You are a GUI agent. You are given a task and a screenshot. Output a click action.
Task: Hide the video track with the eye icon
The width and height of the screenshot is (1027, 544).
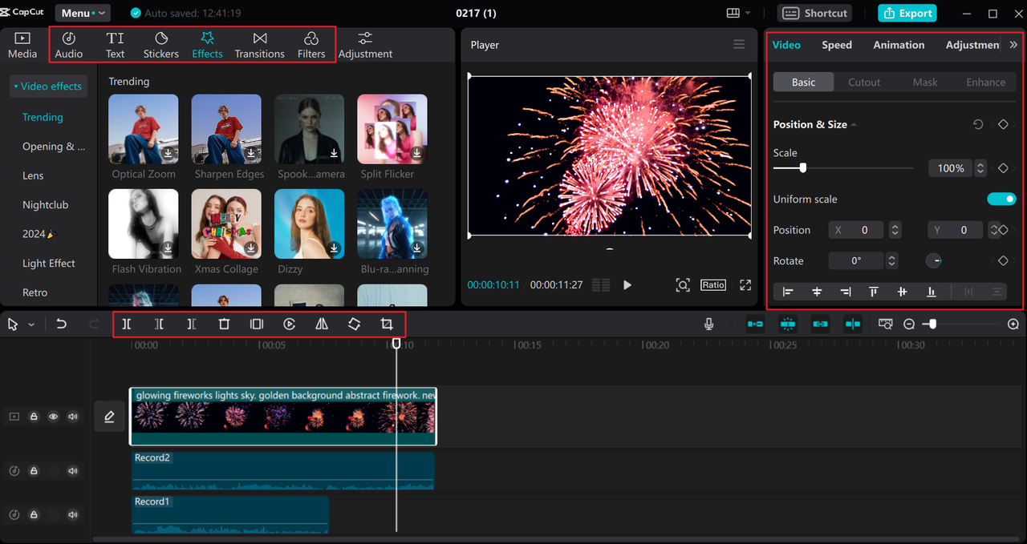54,417
